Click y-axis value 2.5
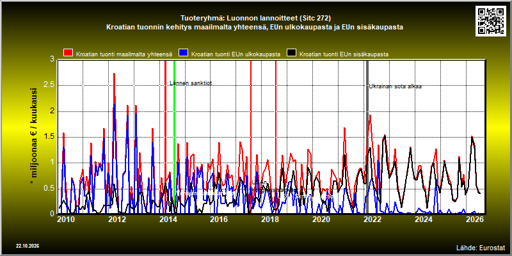Viewport: 512px width, 256px height. click(x=49, y=85)
